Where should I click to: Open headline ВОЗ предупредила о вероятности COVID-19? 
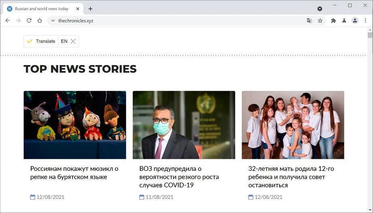coord(179,177)
